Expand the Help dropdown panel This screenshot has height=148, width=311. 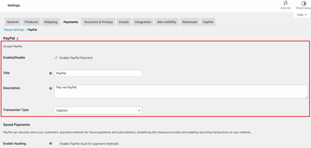point(302,15)
